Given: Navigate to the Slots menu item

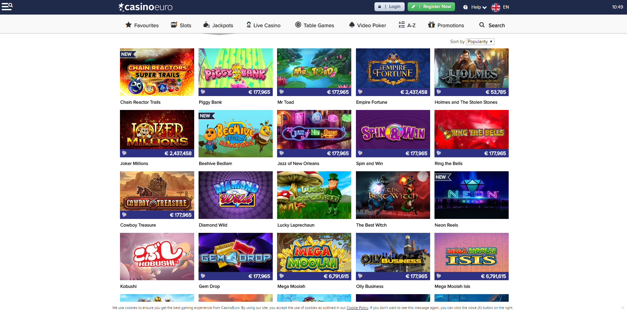Looking at the screenshot, I should (x=185, y=25).
